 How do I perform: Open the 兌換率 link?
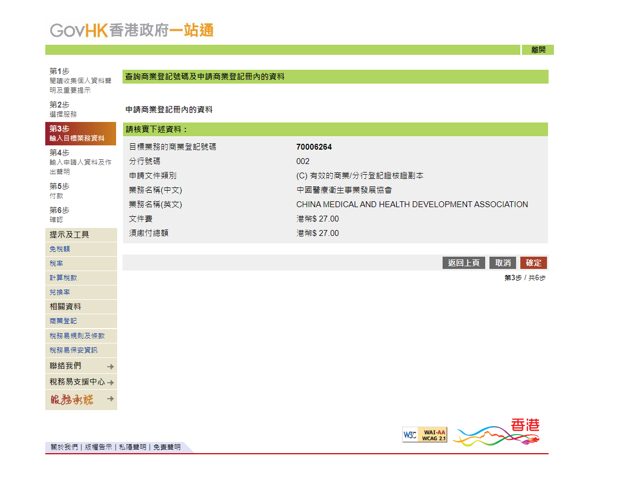click(60, 292)
